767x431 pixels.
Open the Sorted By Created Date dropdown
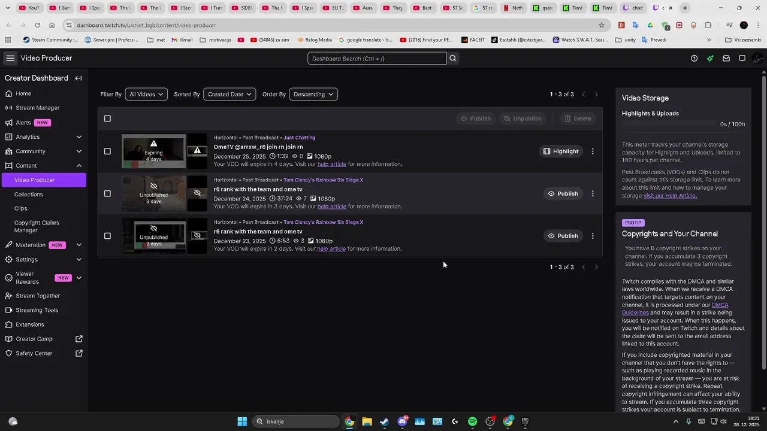(230, 95)
